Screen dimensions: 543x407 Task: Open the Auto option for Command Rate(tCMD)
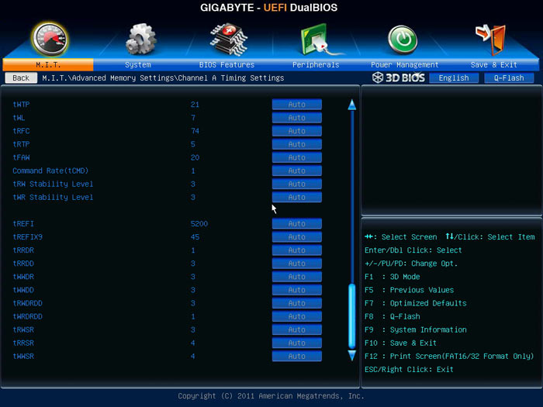click(x=297, y=171)
